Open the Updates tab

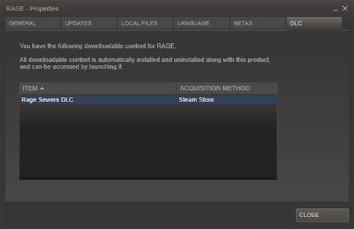(89, 23)
